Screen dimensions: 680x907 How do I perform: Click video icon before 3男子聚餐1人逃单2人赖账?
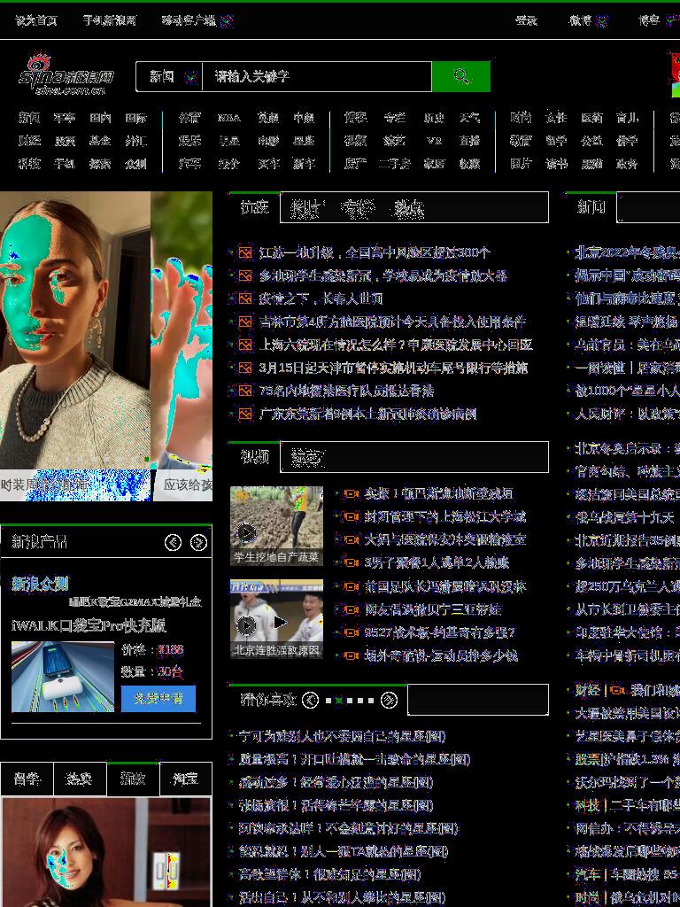tap(351, 562)
